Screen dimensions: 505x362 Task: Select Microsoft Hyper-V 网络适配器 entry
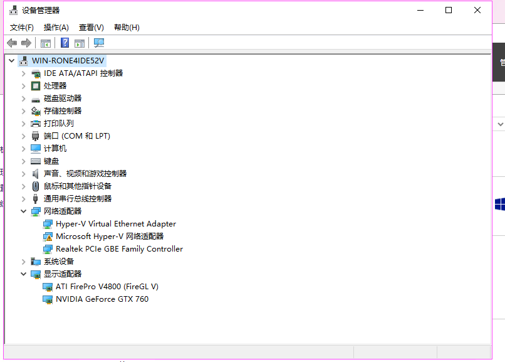[110, 237]
